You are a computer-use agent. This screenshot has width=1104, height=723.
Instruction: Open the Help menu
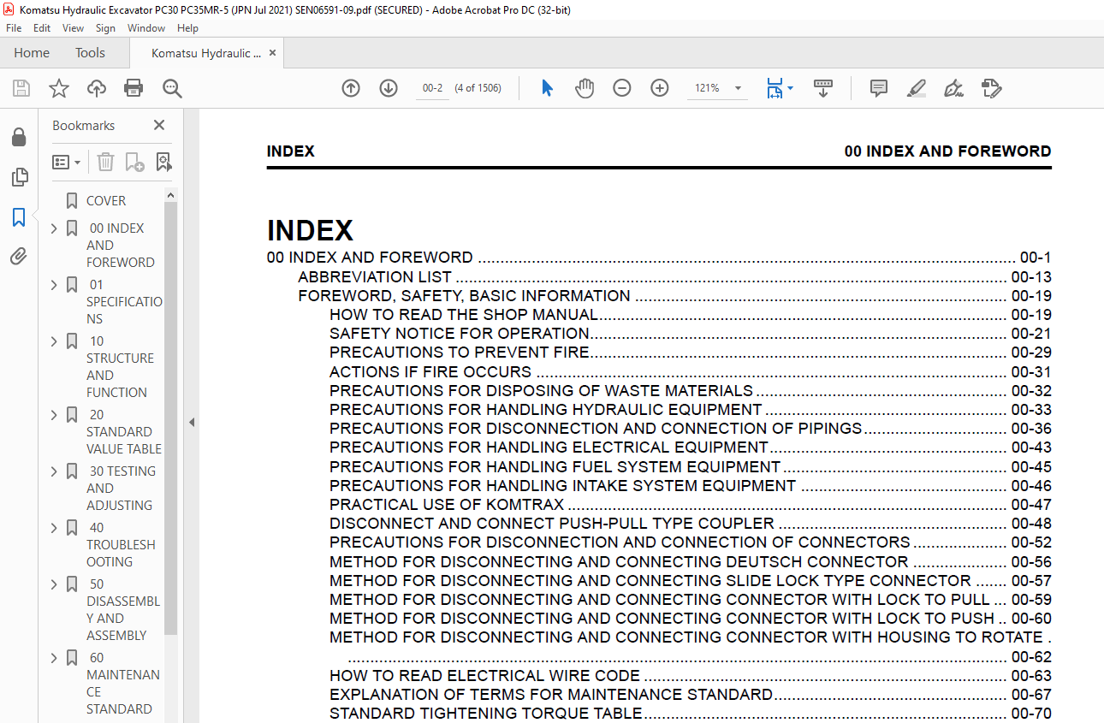coord(187,28)
